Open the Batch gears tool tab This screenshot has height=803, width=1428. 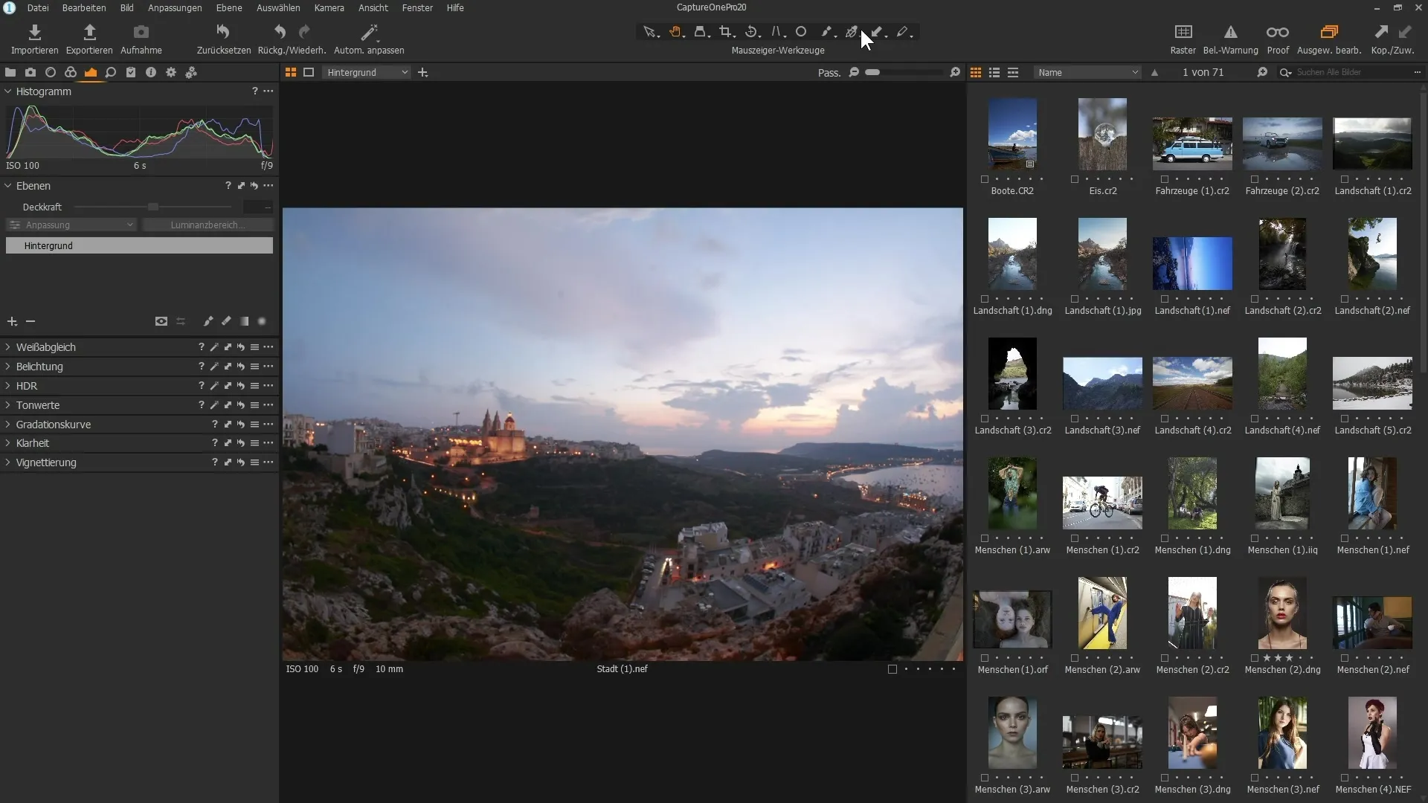(191, 72)
